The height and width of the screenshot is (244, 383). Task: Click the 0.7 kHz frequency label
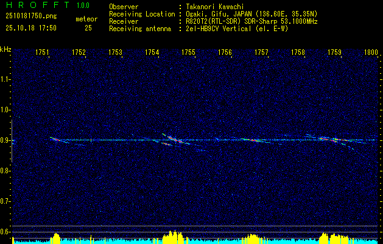coord(5,201)
